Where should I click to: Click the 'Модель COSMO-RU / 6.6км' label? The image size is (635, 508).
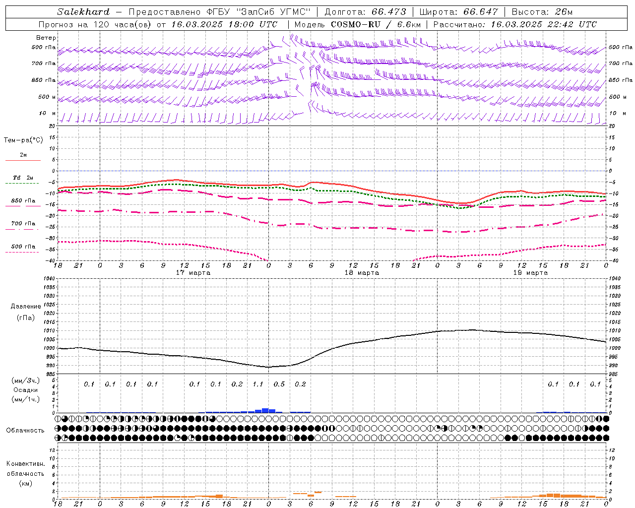358,24
